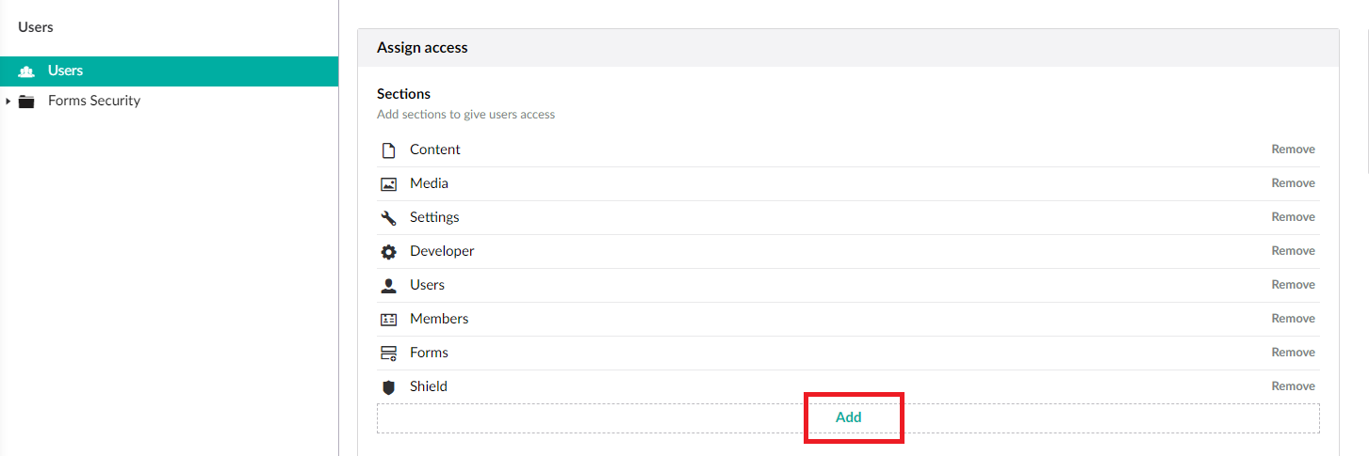Viewport: 1369px width, 456px height.
Task: Click the Users person icon in Sections
Action: pyautogui.click(x=388, y=286)
